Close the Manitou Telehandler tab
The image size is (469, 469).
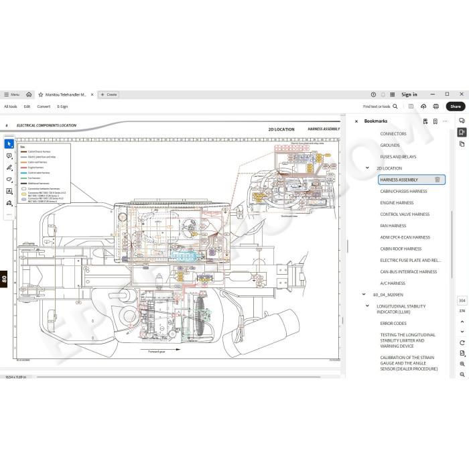92,94
